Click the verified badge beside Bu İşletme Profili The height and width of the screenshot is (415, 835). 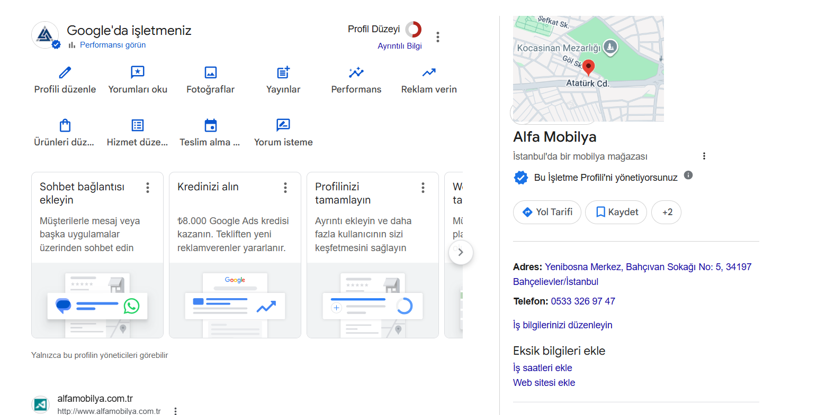(x=521, y=178)
